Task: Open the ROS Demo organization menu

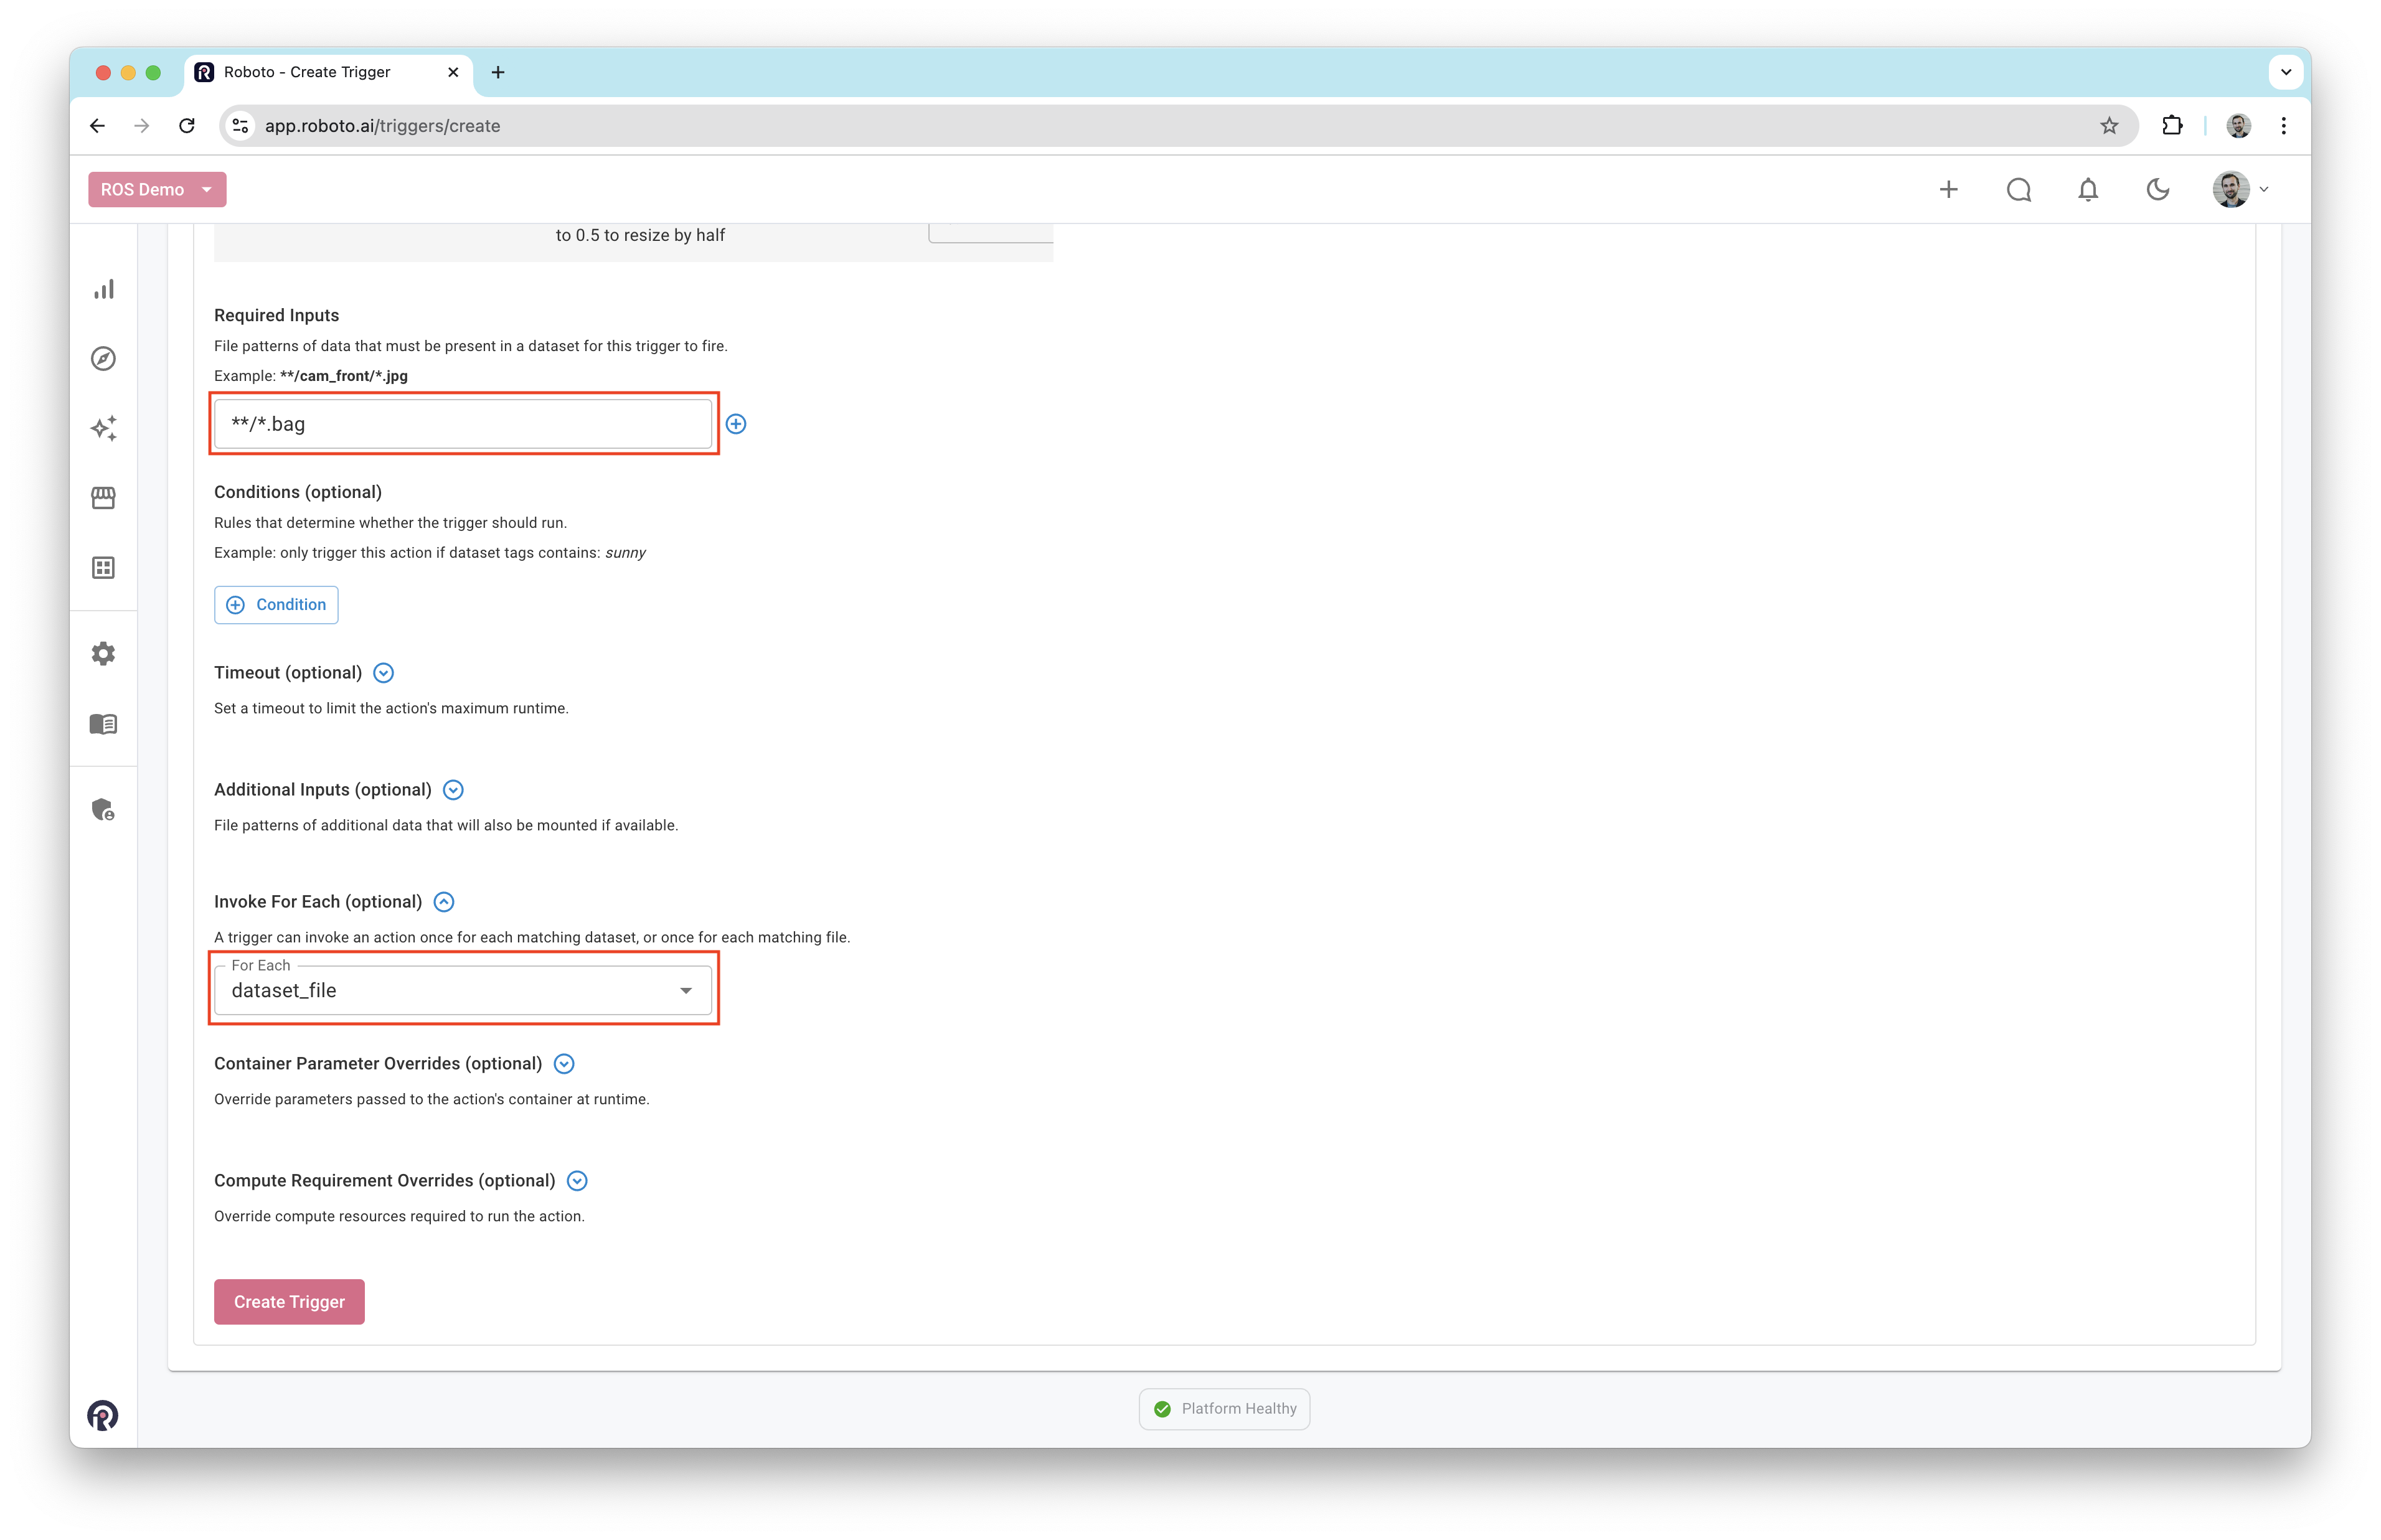Action: pyautogui.click(x=157, y=190)
